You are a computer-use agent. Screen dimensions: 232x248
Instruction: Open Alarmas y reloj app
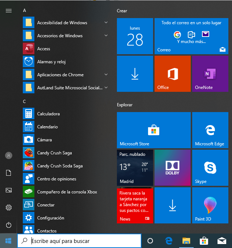click(x=66, y=62)
